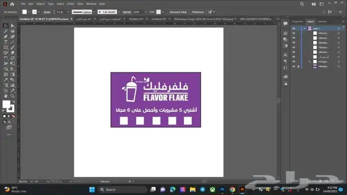The height and width of the screenshot is (195, 347).
Task: Select the Direct Selection tool
Action: (12, 26)
